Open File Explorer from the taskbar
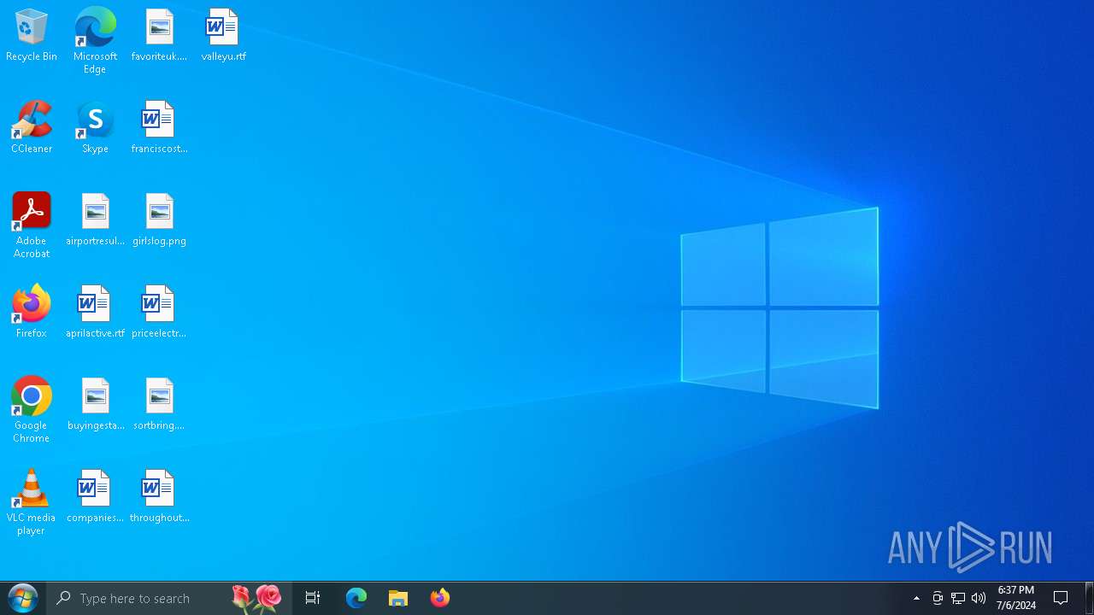1094x615 pixels. 398,598
